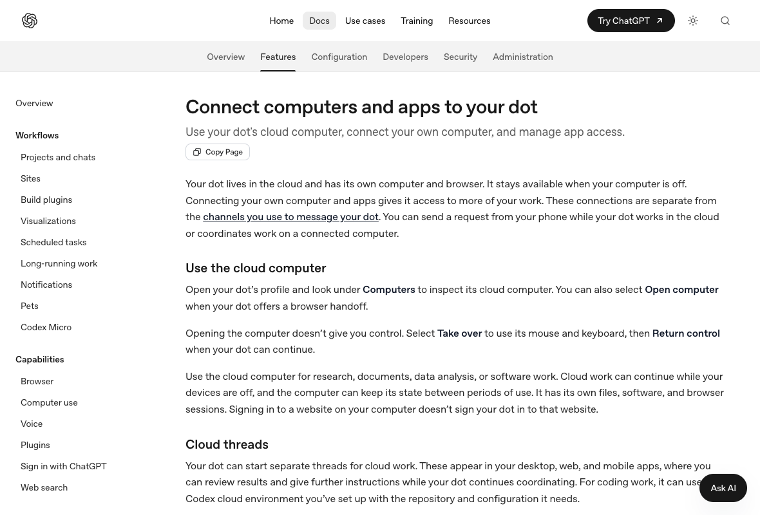Open the Developers tab
The width and height of the screenshot is (760, 515).
coord(405,57)
